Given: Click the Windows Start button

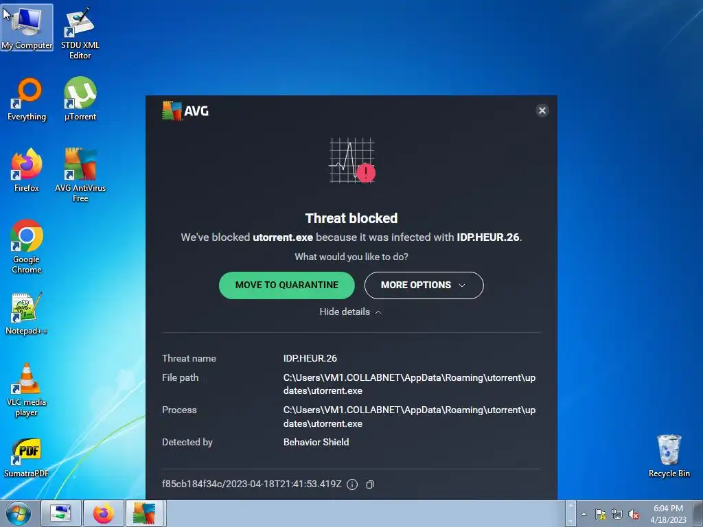Looking at the screenshot, I should pyautogui.click(x=19, y=513).
